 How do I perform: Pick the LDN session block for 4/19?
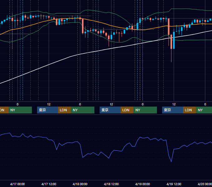(190, 110)
